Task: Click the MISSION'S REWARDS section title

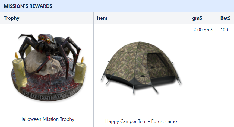Action: (x=28, y=6)
